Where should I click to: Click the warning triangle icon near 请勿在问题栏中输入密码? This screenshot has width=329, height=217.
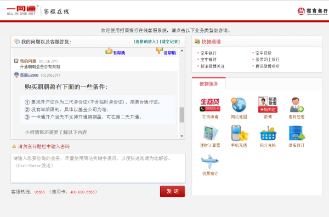coord(14,146)
